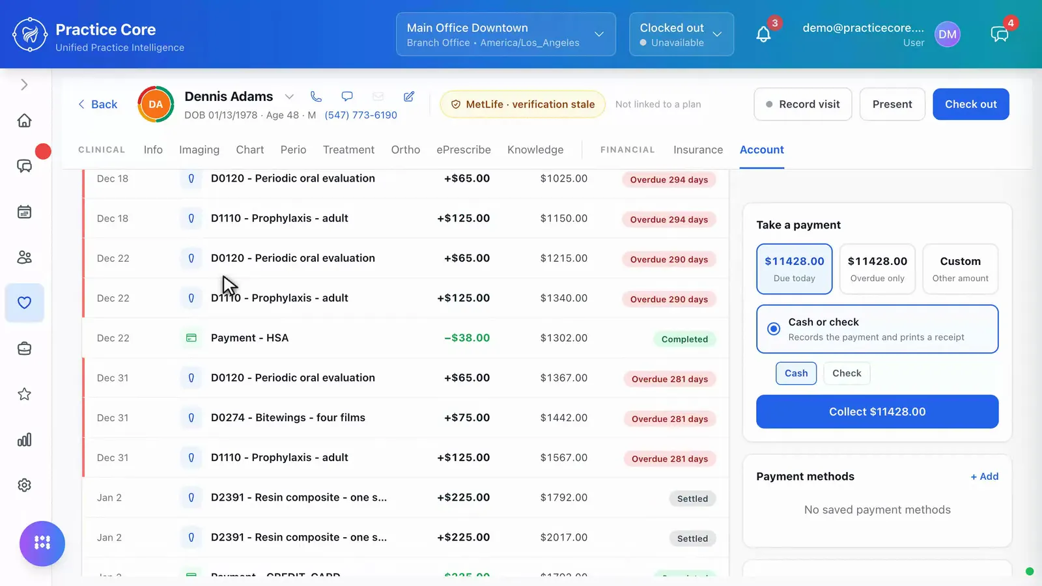Select the Custom Other amount option
This screenshot has width=1042, height=586.
coord(960,269)
